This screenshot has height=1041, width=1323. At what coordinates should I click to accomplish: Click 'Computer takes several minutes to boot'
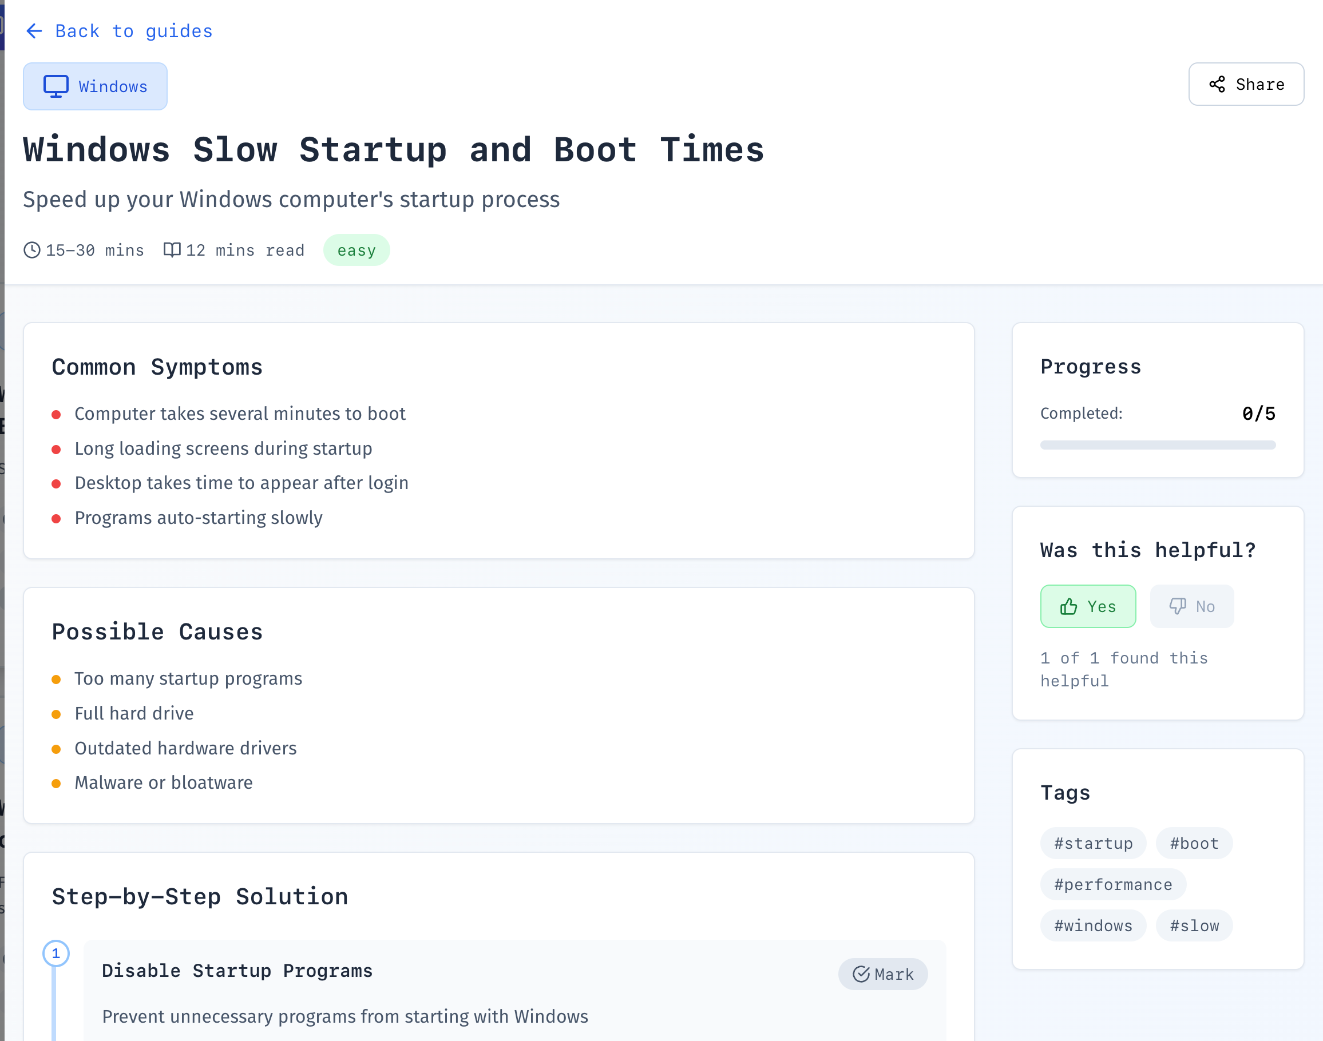pos(240,414)
